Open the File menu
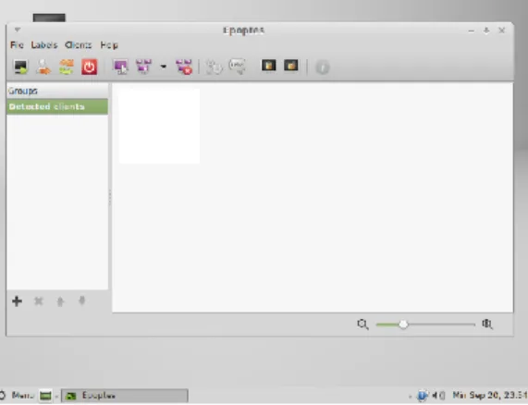 point(17,44)
